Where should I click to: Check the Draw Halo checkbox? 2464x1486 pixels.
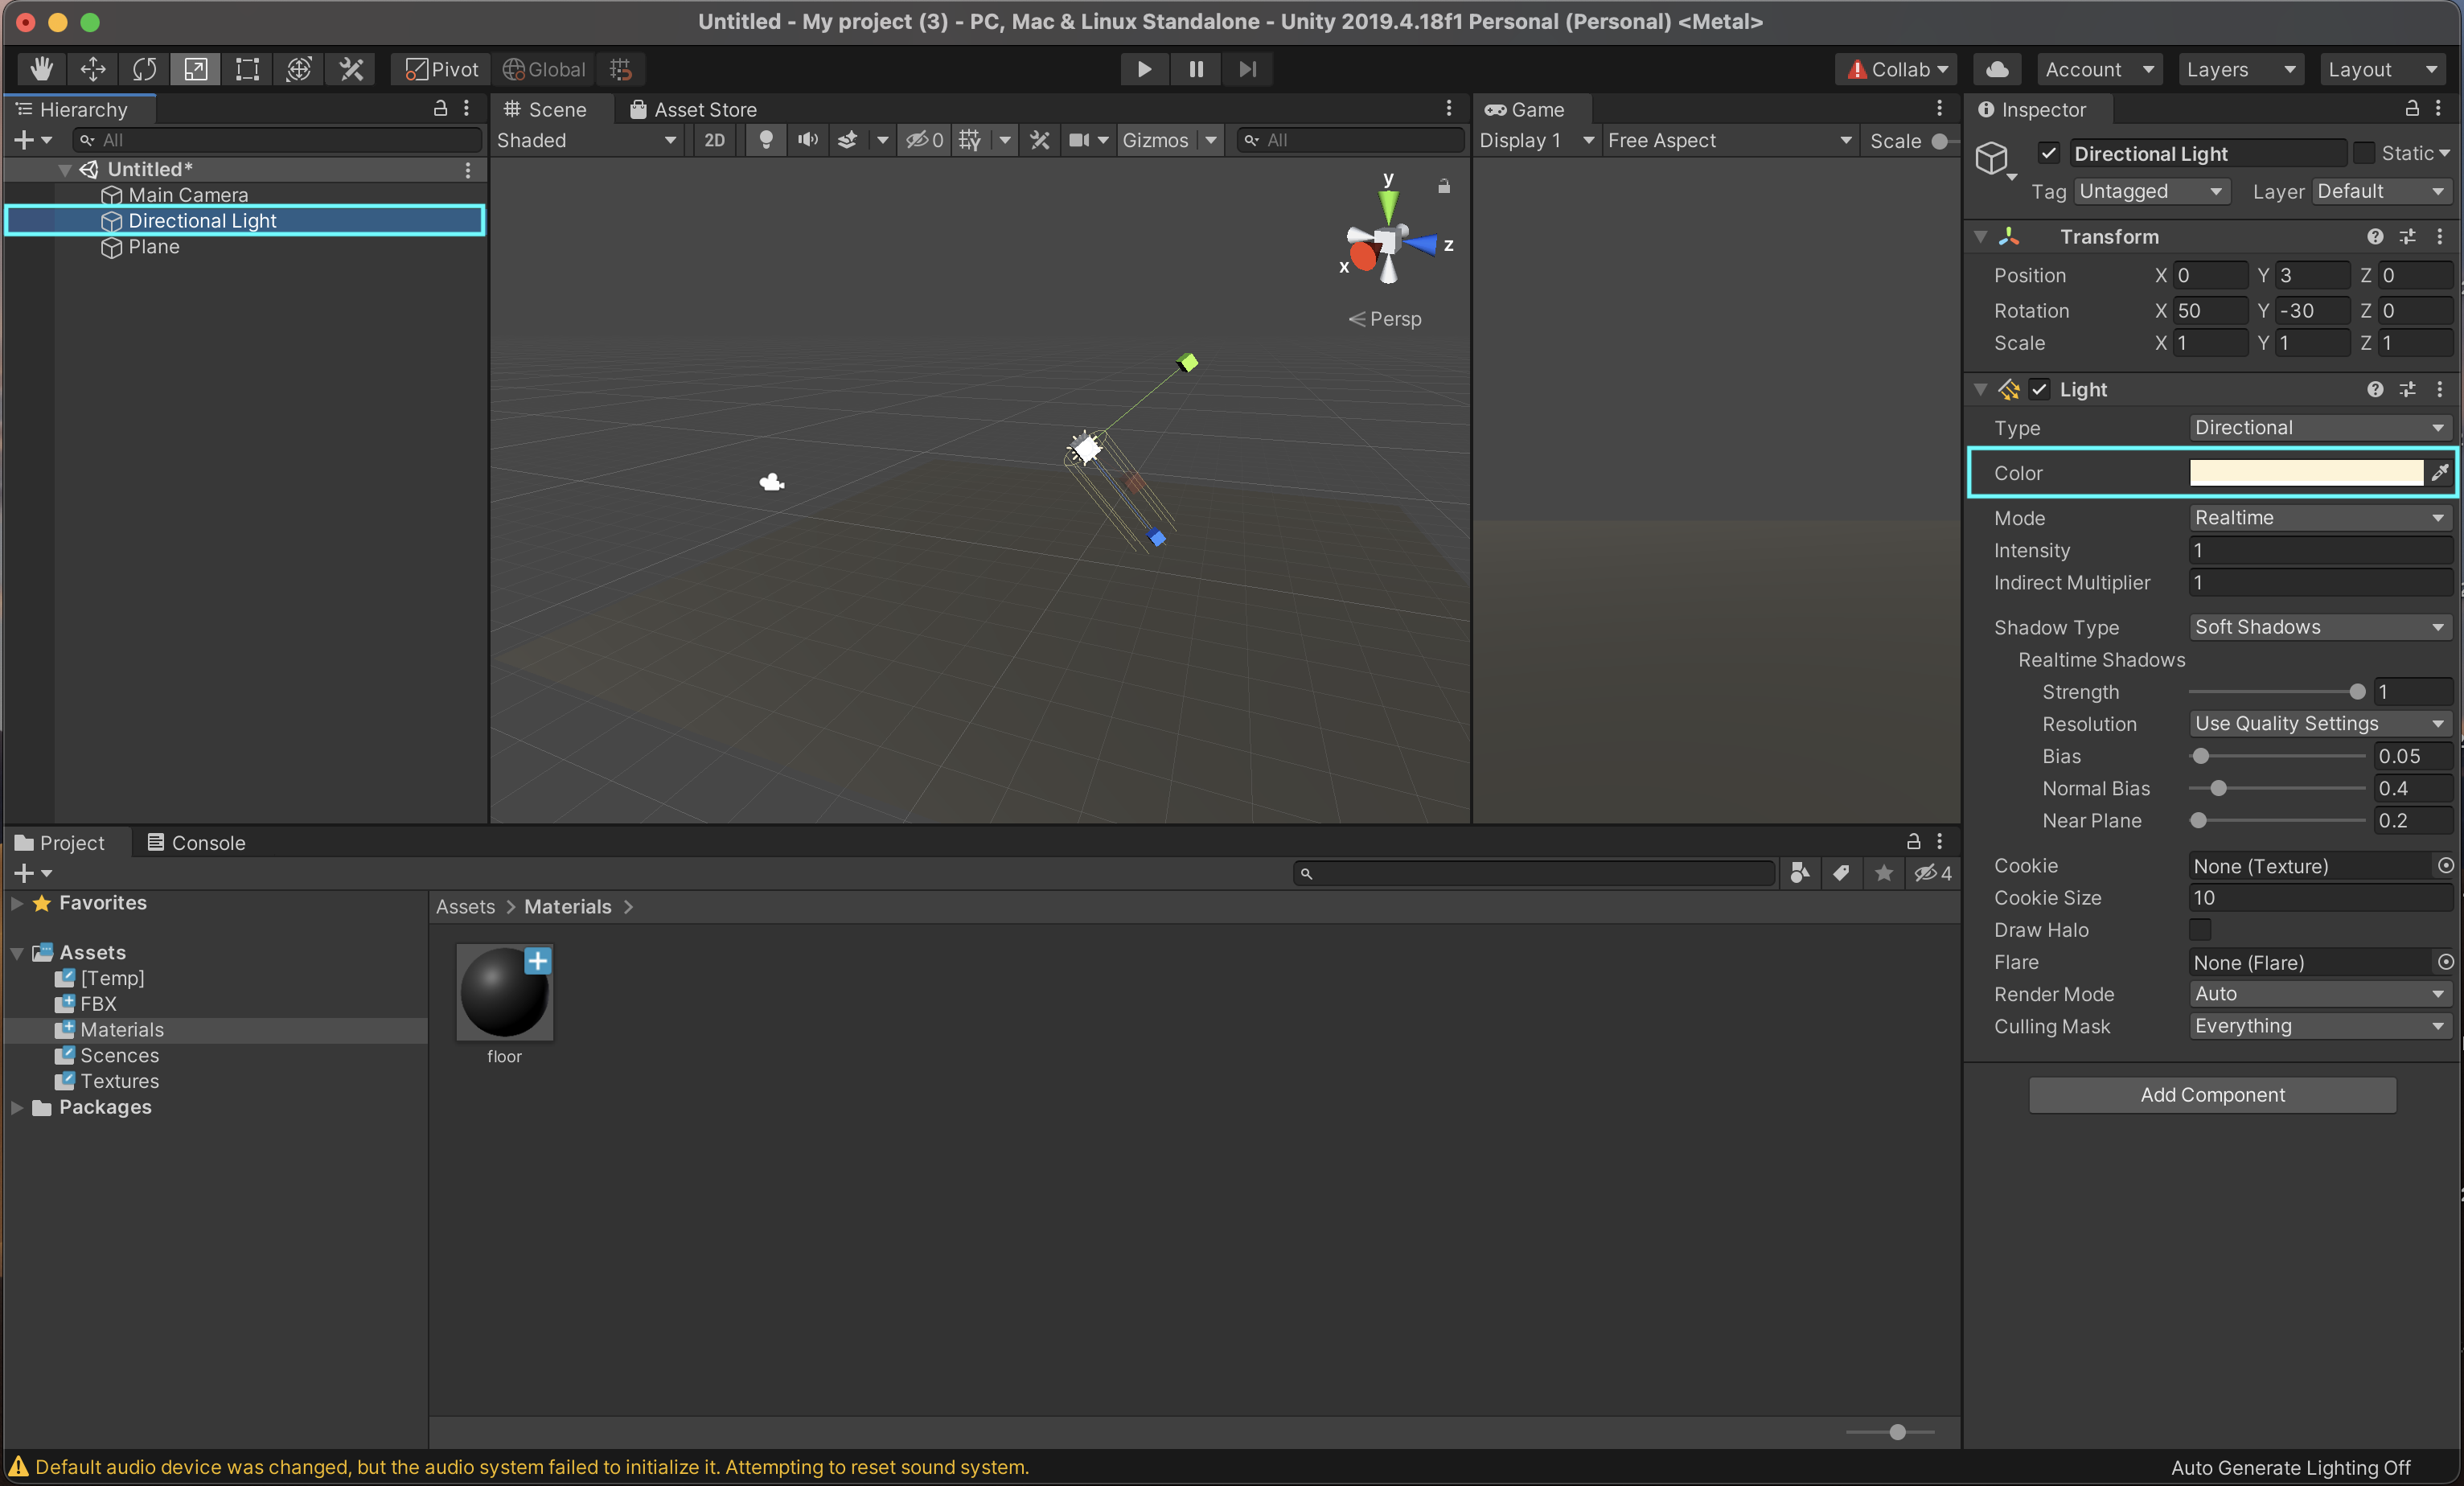[2200, 929]
